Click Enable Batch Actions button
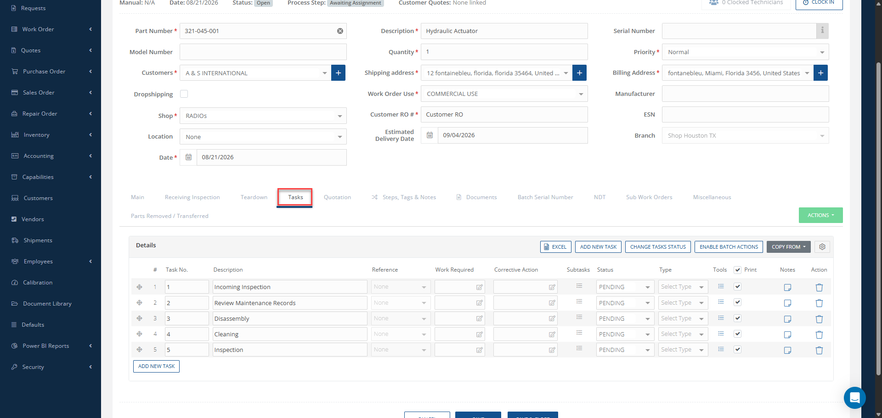The height and width of the screenshot is (418, 882). [x=729, y=247]
